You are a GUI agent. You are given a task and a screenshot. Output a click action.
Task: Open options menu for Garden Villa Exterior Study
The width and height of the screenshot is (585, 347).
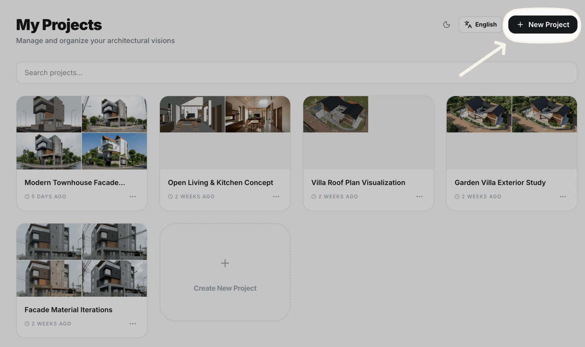click(563, 197)
